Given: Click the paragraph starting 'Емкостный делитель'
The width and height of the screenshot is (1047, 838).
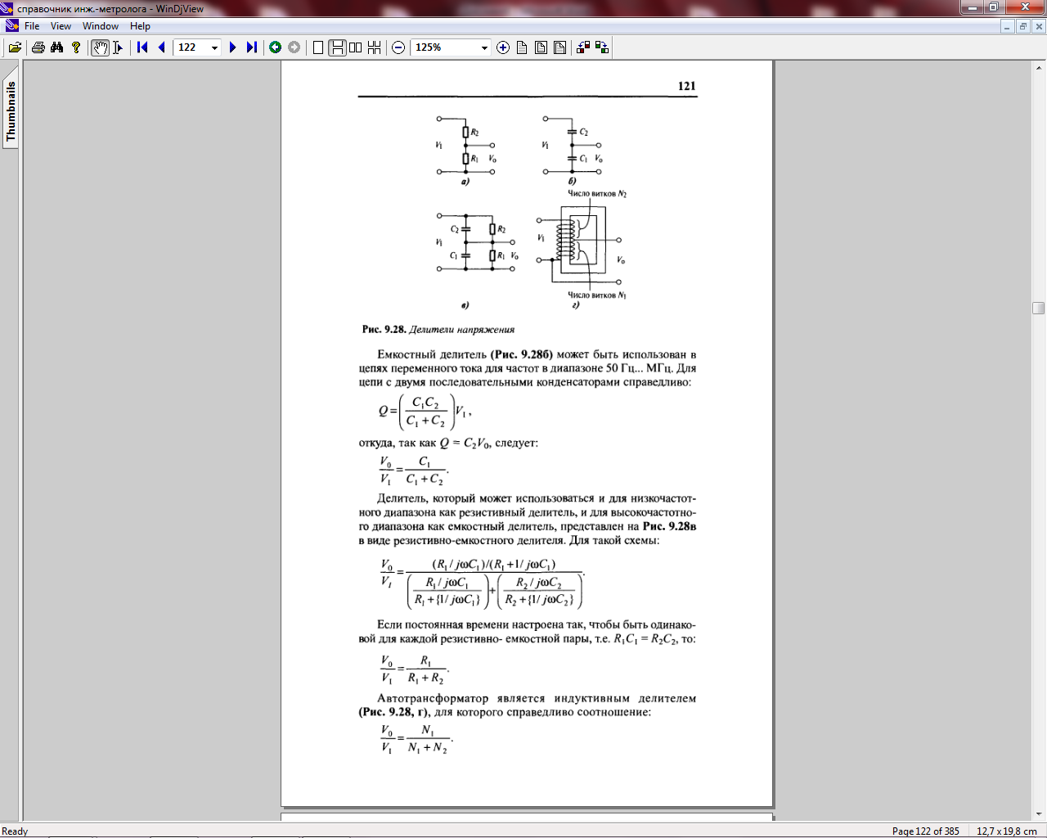Looking at the screenshot, I should pyautogui.click(x=528, y=368).
